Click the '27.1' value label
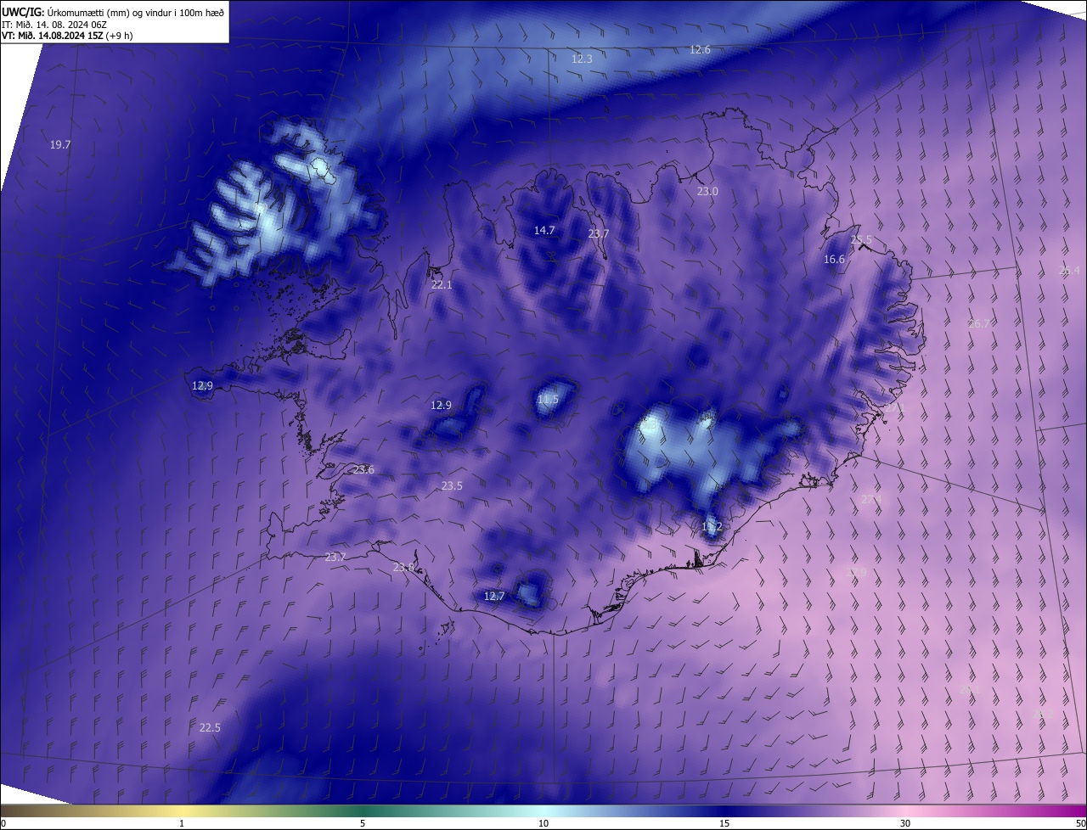Viewport: 1087px width, 830px height. point(894,408)
